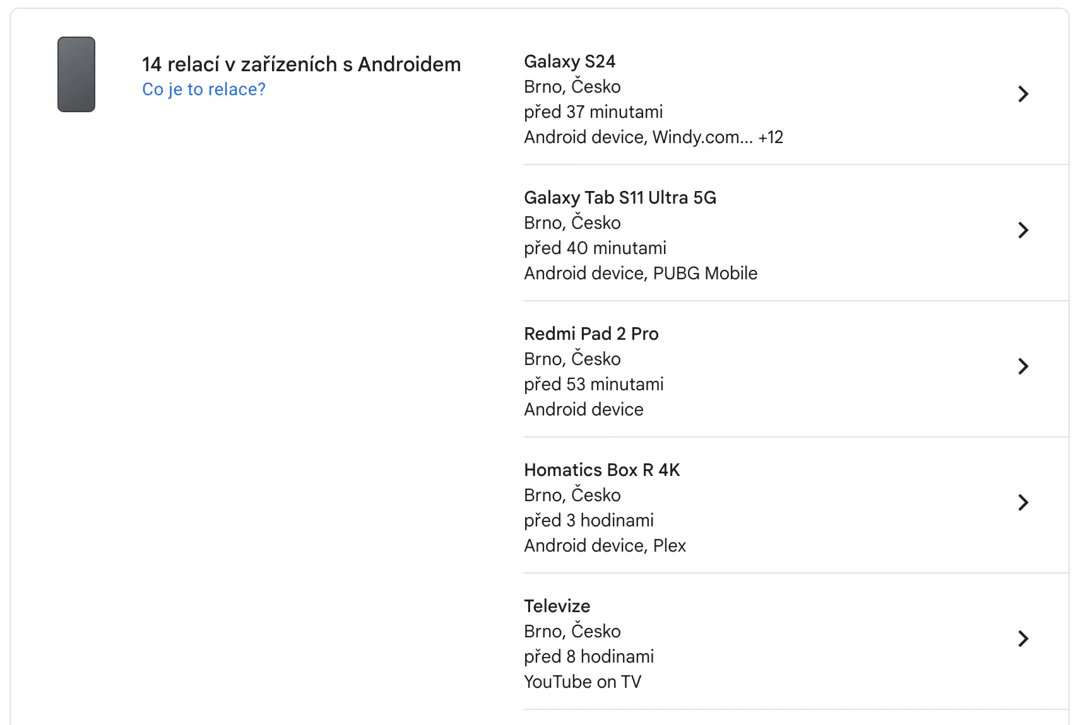Click the Homatics Box R 4K title
Screen dimensions: 1083x725
[601, 470]
